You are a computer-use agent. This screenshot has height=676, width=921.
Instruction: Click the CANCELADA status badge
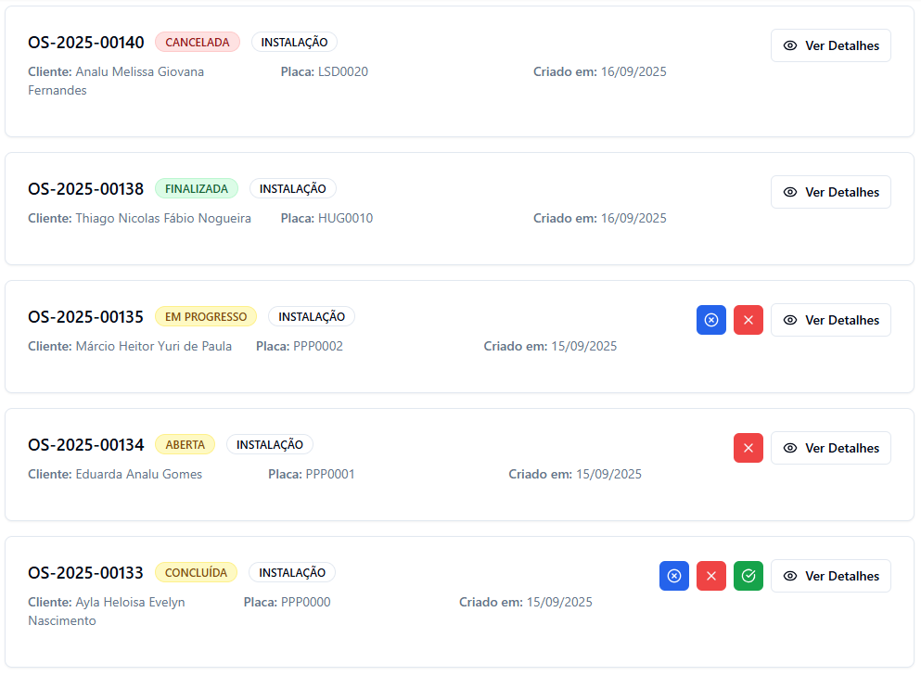click(197, 42)
